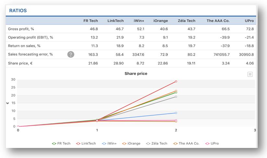Click the sales forecasting error help icon

click(x=71, y=55)
